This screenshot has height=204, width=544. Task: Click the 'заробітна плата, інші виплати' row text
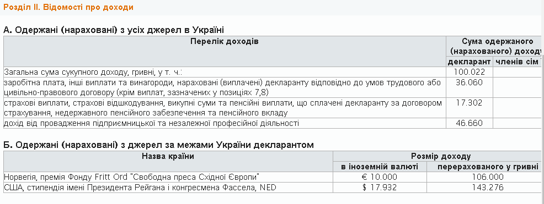click(x=222, y=87)
